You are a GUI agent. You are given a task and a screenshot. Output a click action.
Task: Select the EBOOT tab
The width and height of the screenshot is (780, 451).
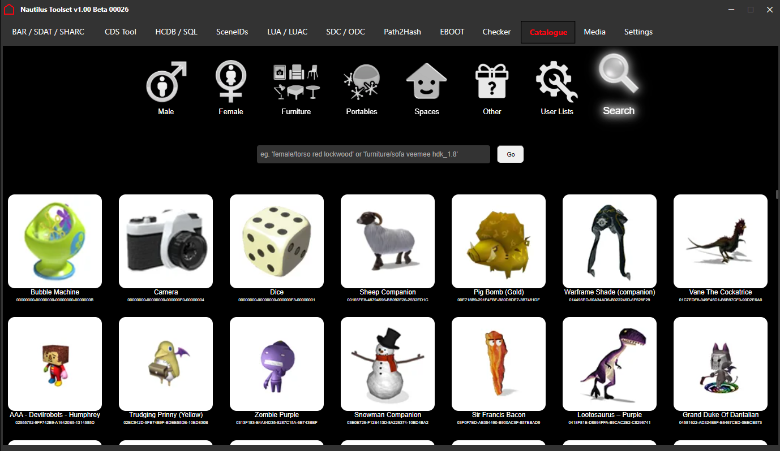click(x=452, y=32)
